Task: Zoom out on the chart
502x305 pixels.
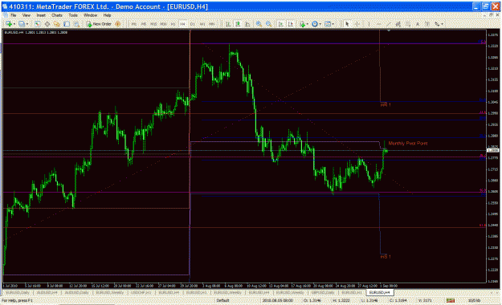Action: click(268, 24)
